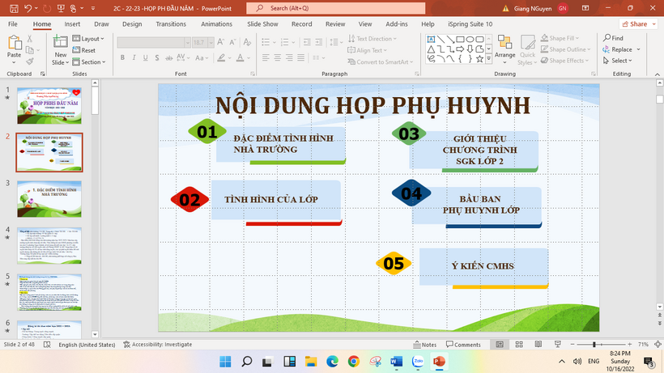Select slide 3 thumbnail in the panel
The width and height of the screenshot is (664, 373).
click(49, 199)
